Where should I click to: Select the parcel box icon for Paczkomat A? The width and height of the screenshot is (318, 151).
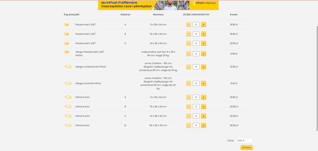click(x=67, y=25)
